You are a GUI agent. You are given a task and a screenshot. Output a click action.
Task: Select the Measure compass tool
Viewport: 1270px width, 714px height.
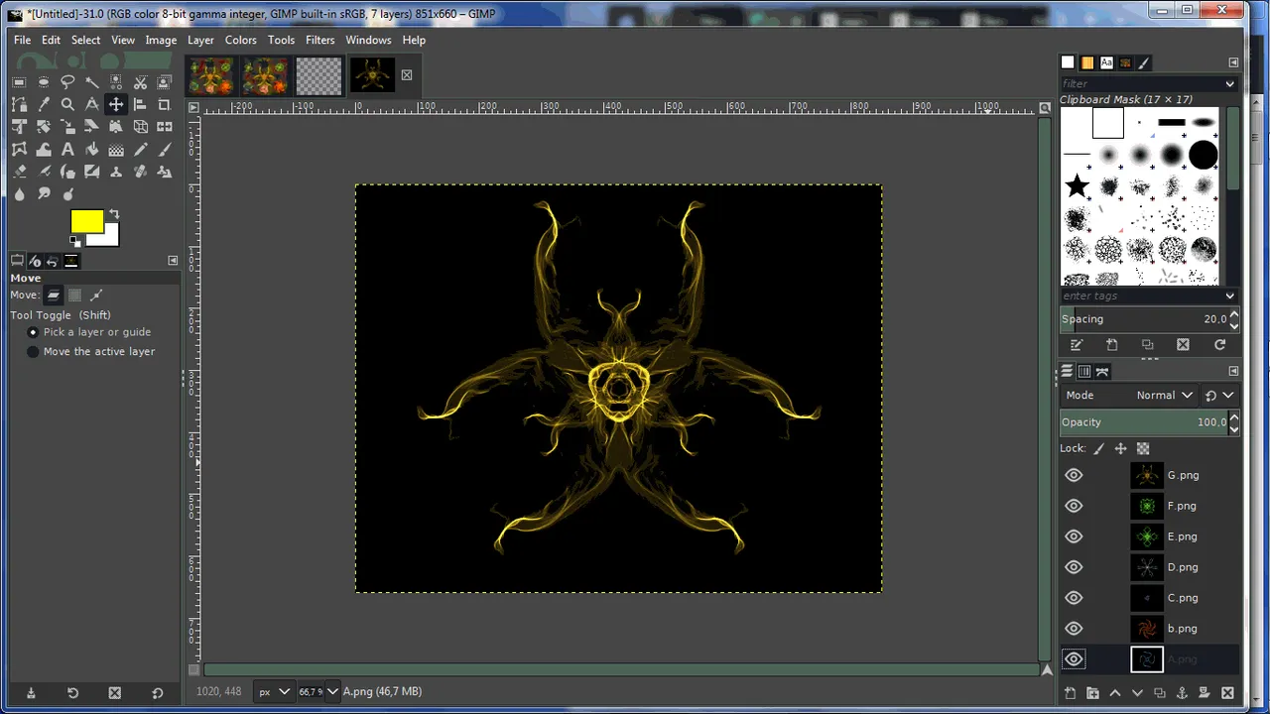92,104
